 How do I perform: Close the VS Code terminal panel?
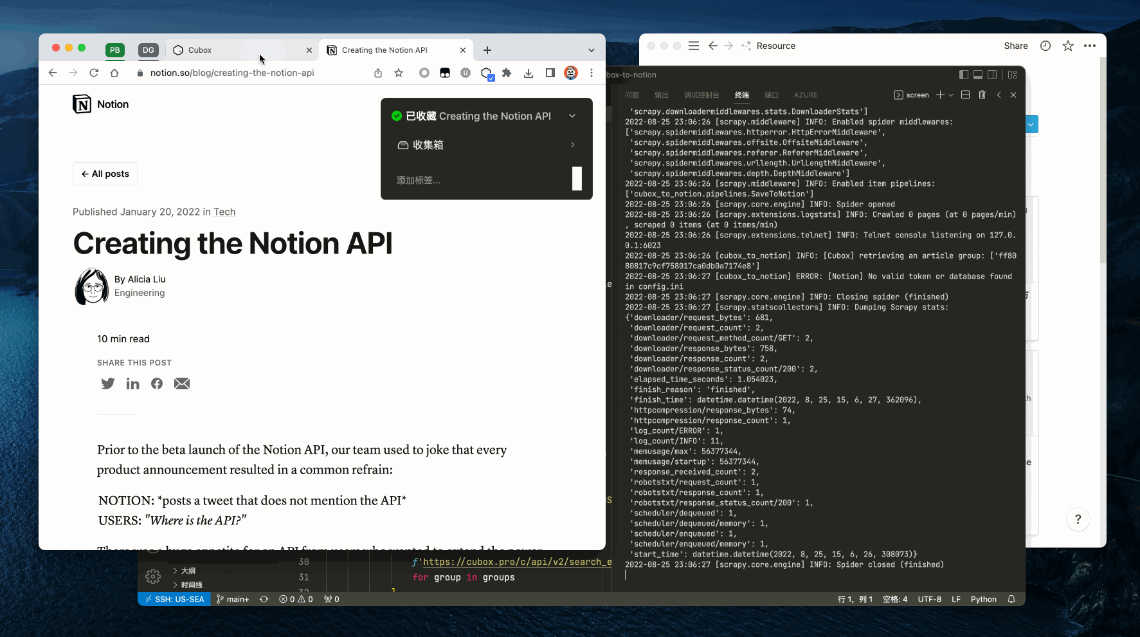(1013, 95)
